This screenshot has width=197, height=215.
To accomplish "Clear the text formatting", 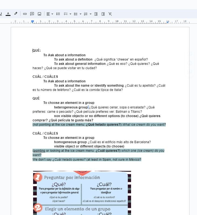I will click(x=110, y=14).
